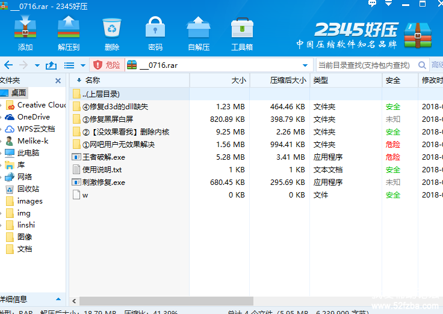The image size is (443, 314).
Task: Select Creative Cloud folder in tree
Action: point(36,105)
